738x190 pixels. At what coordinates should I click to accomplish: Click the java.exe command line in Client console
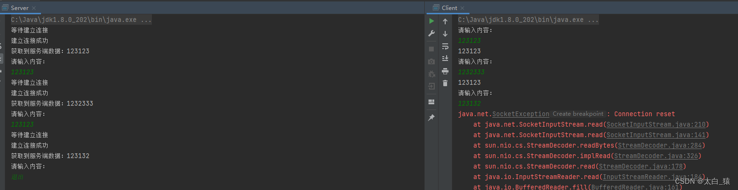(x=529, y=20)
